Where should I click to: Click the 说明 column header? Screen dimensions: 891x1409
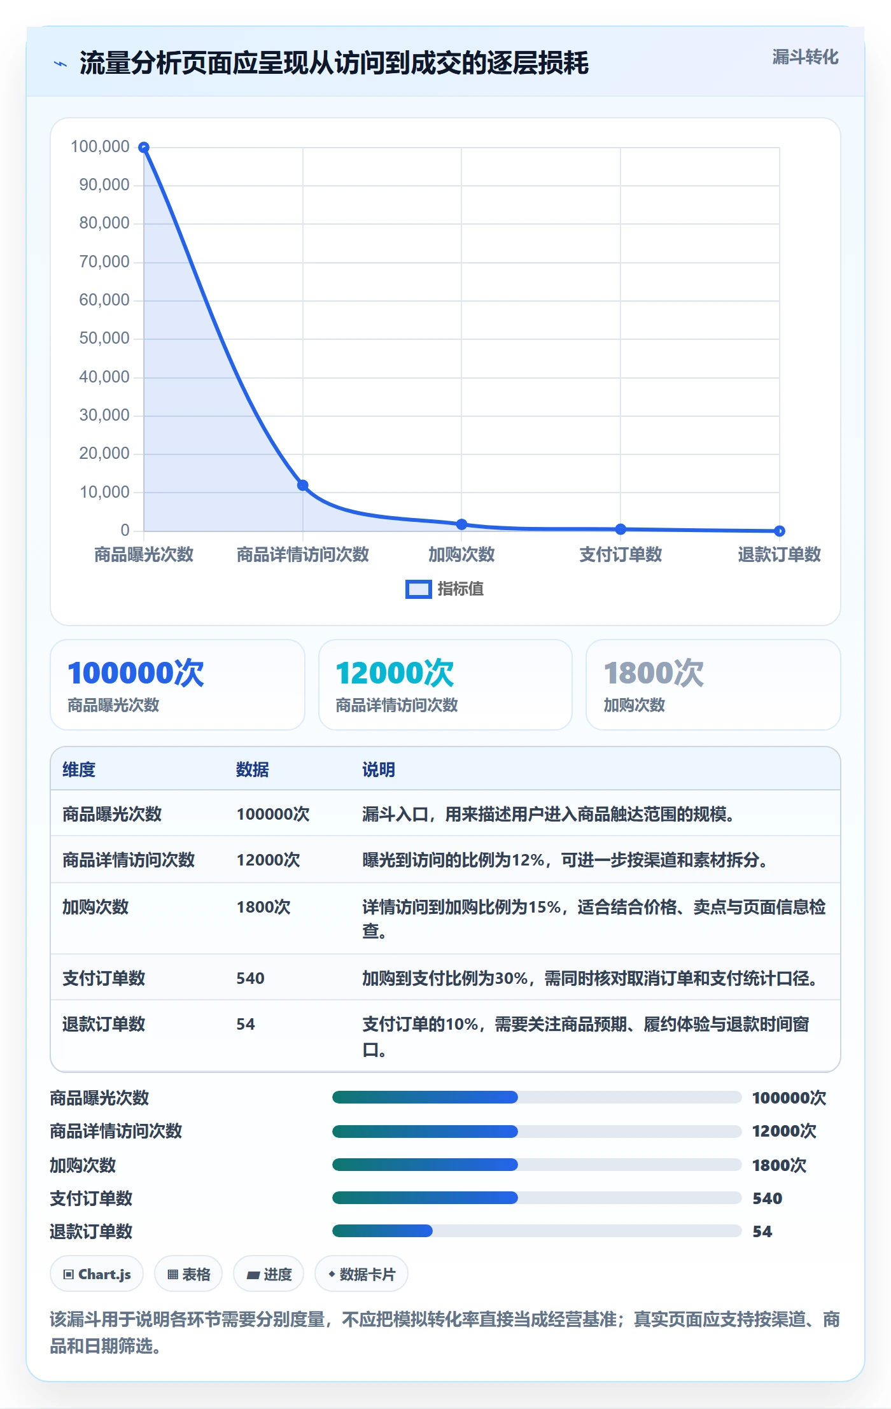click(x=379, y=769)
